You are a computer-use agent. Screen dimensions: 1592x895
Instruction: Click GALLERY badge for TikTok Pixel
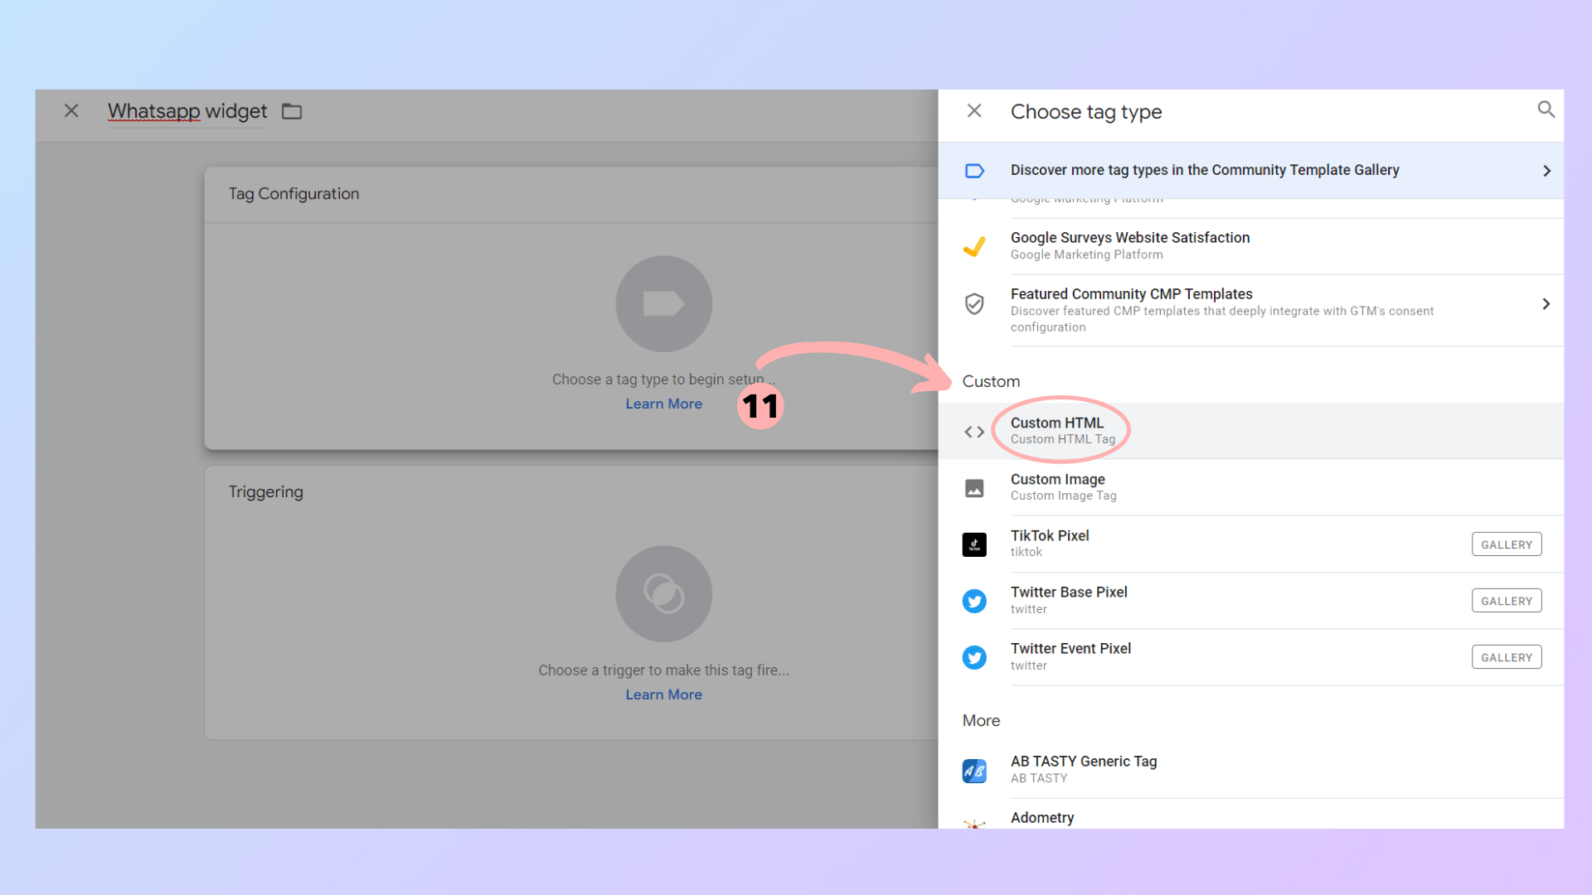(1507, 544)
